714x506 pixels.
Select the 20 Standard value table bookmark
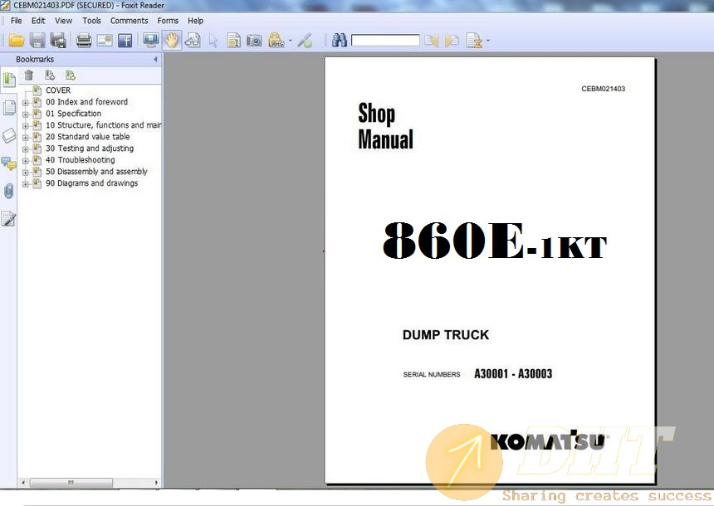tap(87, 137)
